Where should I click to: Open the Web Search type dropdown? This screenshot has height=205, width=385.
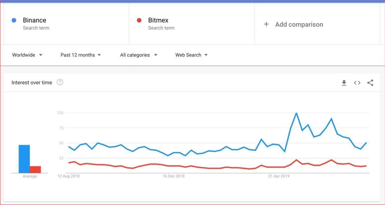pos(192,55)
